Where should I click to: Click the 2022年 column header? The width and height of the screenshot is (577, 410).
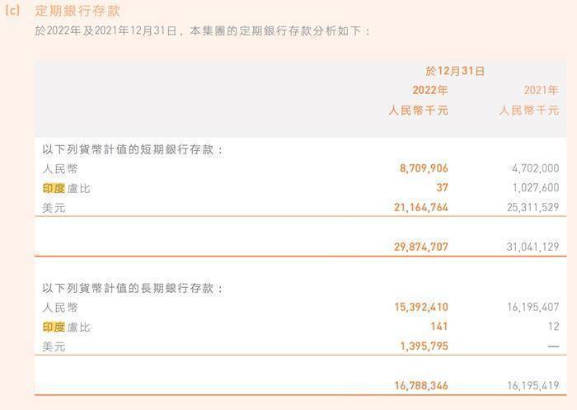(429, 90)
